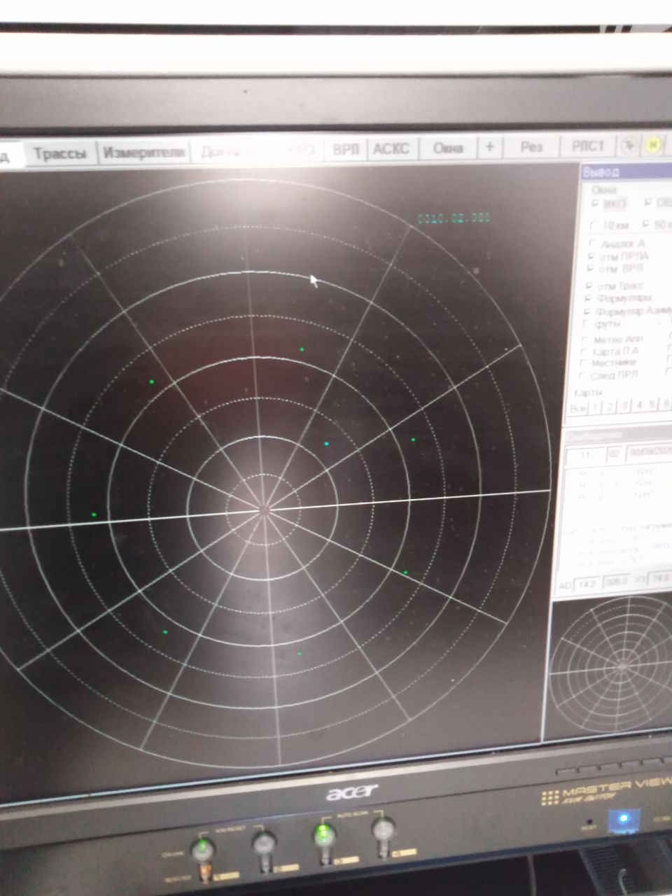The image size is (672, 896).
Task: Open the Окна tab
Action: [448, 148]
